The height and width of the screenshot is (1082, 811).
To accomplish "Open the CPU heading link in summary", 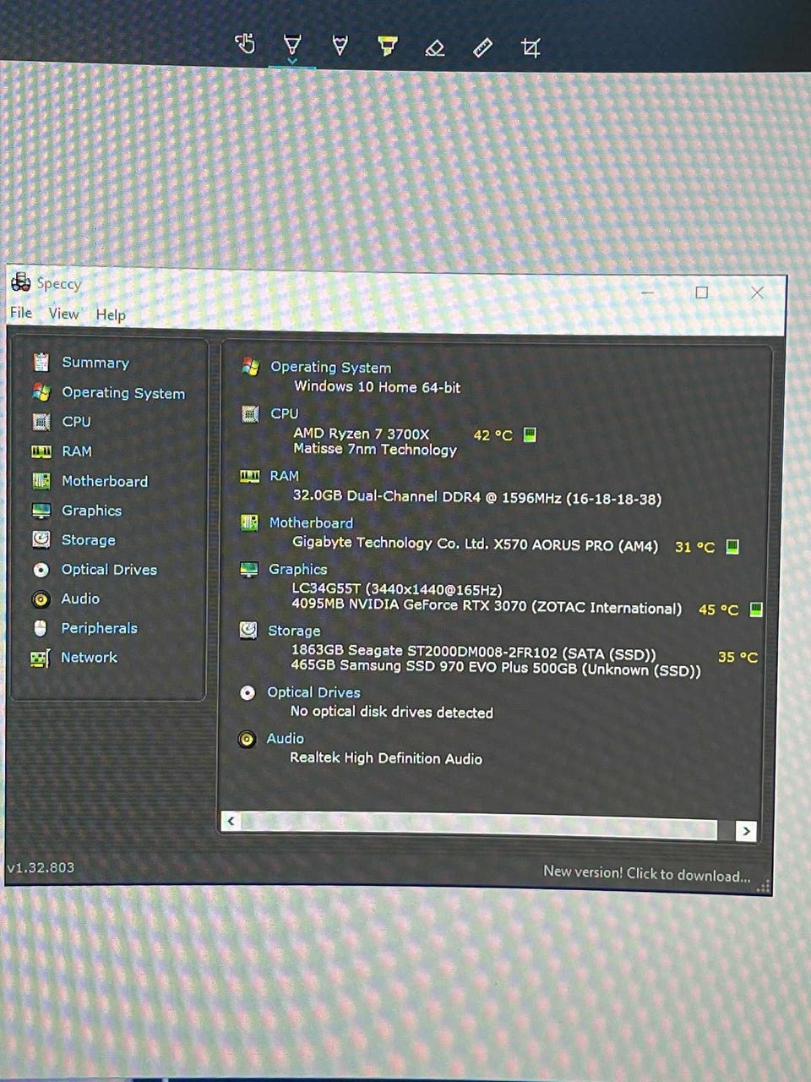I will [285, 413].
